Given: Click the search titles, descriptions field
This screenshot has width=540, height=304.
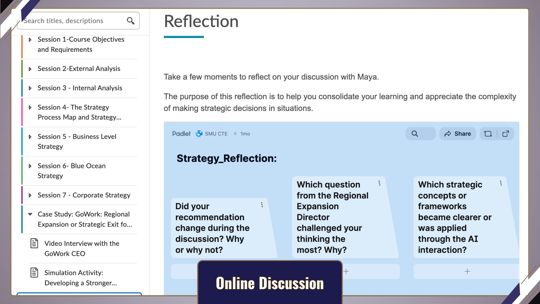Looking at the screenshot, I should (x=78, y=21).
